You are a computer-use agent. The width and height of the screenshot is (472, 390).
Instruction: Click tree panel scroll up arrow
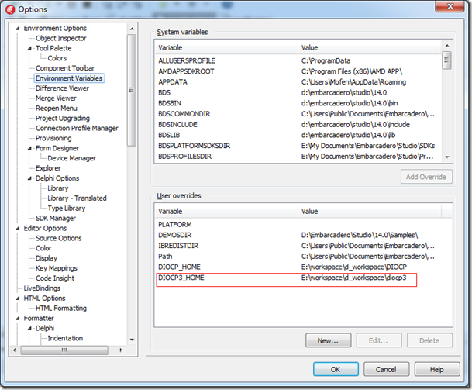(x=132, y=29)
